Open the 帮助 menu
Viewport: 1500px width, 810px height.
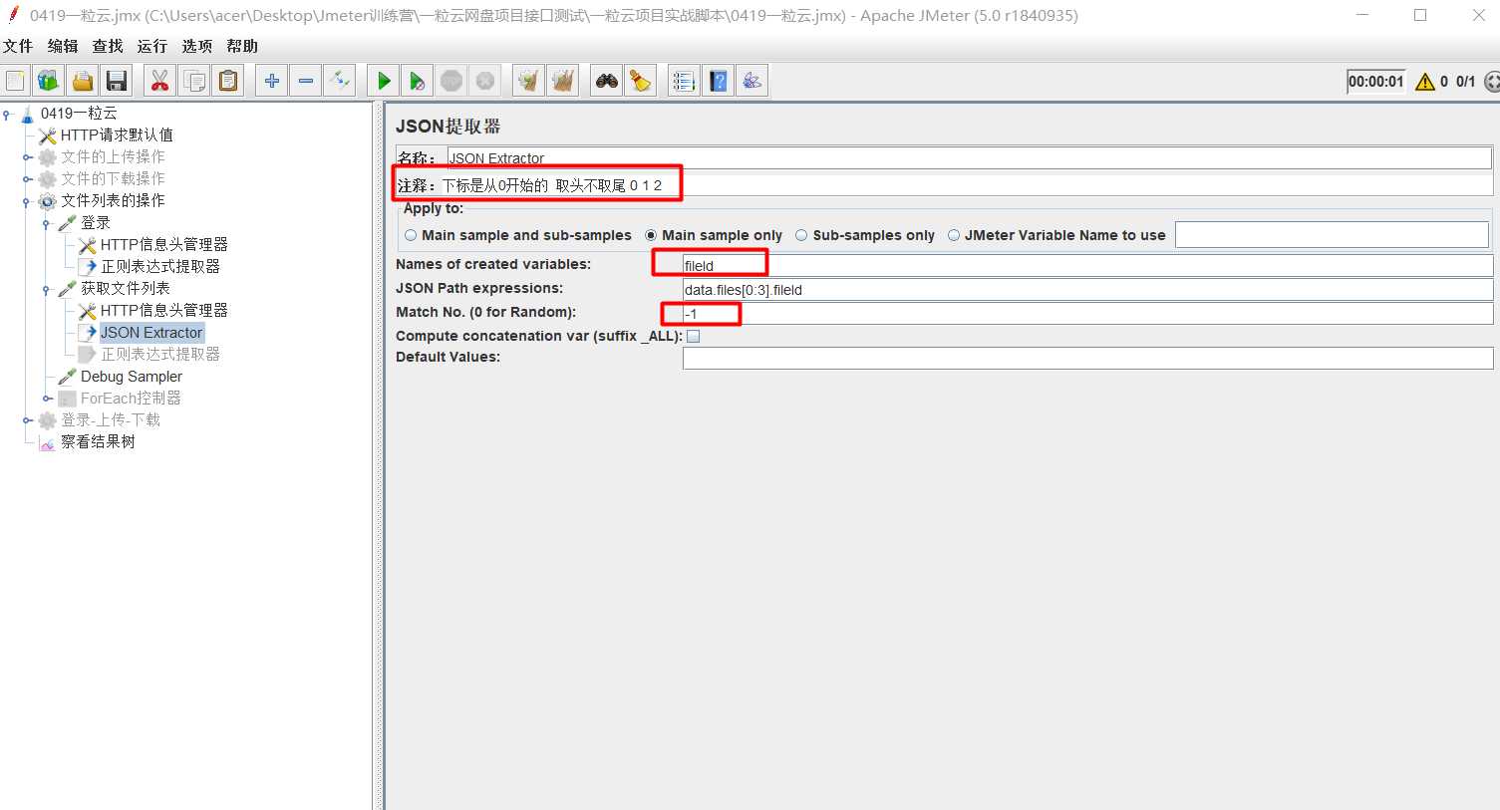[x=242, y=46]
